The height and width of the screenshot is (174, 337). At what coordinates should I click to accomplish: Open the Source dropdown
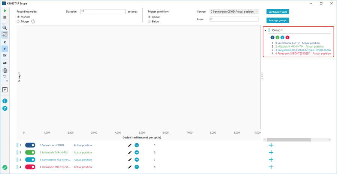tap(234, 12)
